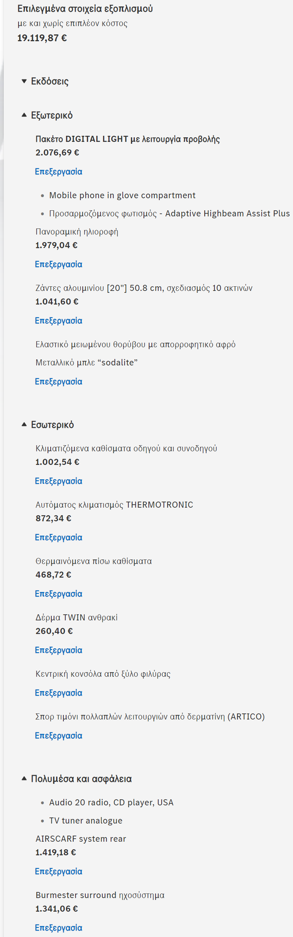Edit the ARTICO sport steering wheel
Viewport: 293px width, 937px height.
point(59,736)
